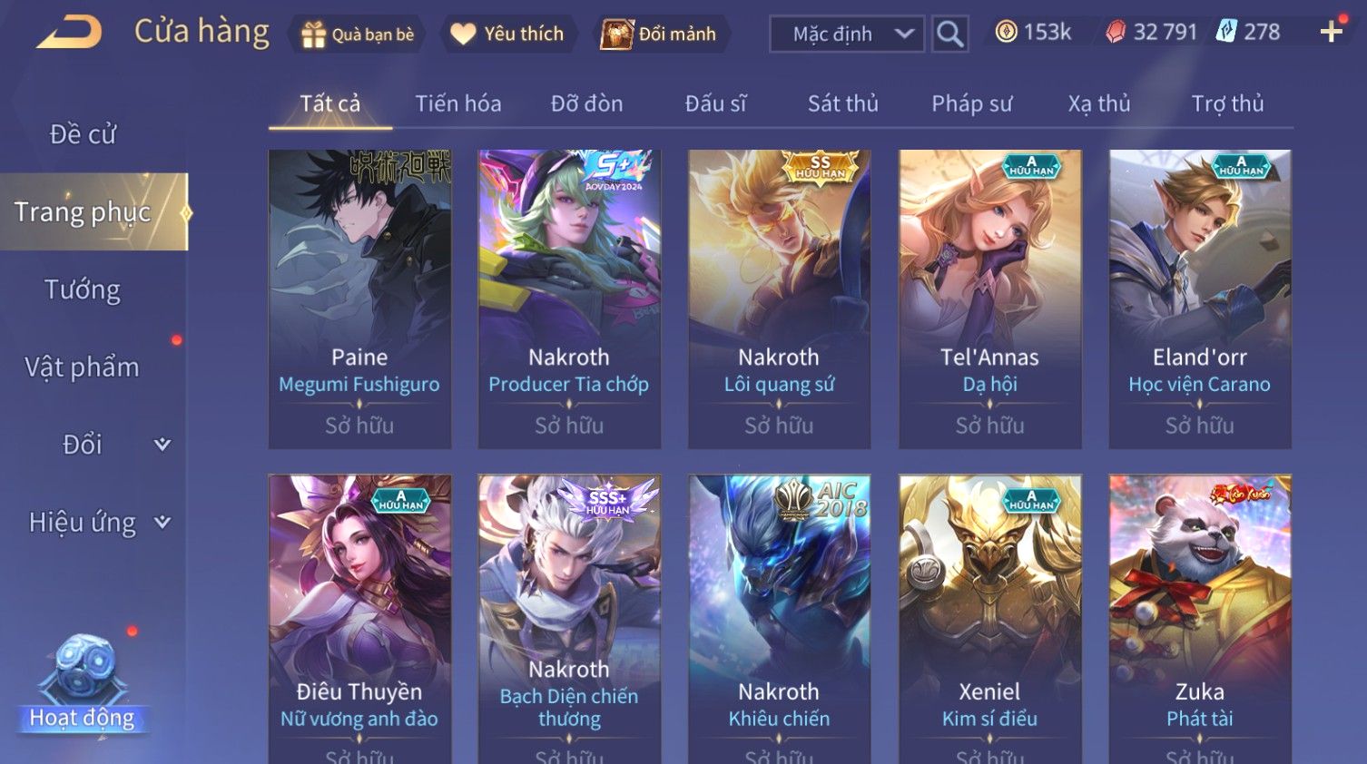
Task: Tap the red ruby balance 32 791
Action: click(x=1151, y=33)
